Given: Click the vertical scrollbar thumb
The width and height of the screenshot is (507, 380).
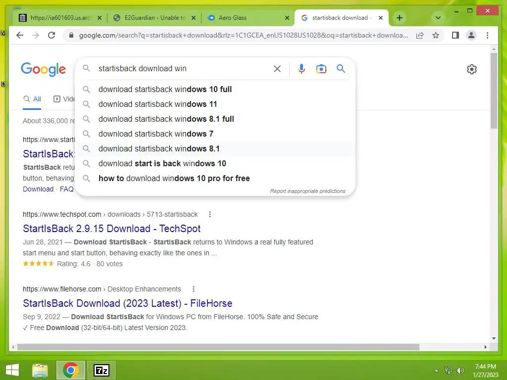Looking at the screenshot, I should [x=494, y=91].
